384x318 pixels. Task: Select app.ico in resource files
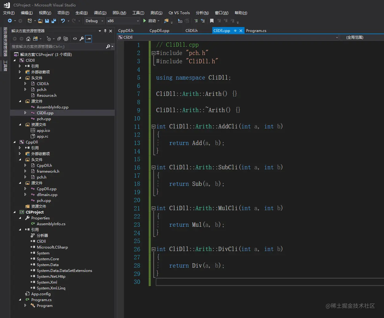tap(43, 131)
